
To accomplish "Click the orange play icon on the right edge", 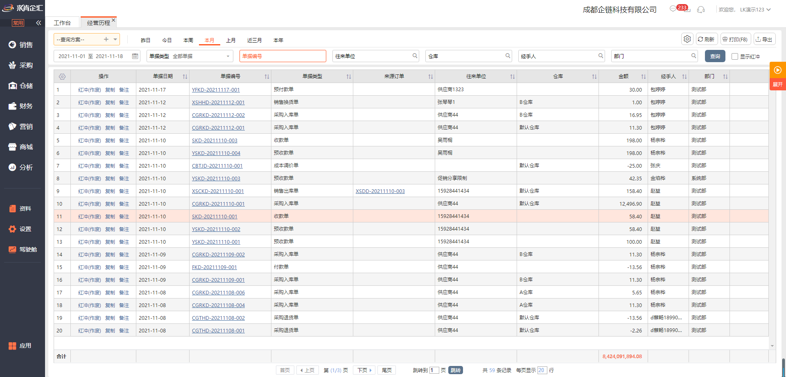I will click(777, 70).
